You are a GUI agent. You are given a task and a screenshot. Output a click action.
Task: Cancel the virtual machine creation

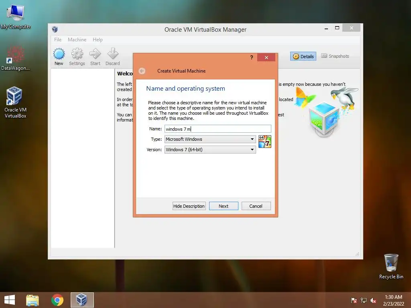256,206
